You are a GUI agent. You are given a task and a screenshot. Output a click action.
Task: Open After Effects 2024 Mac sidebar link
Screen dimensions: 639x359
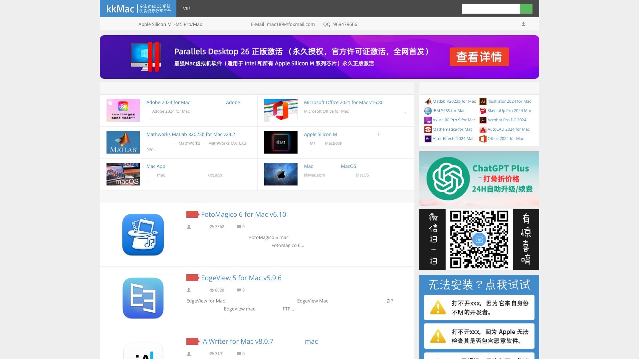453,139
